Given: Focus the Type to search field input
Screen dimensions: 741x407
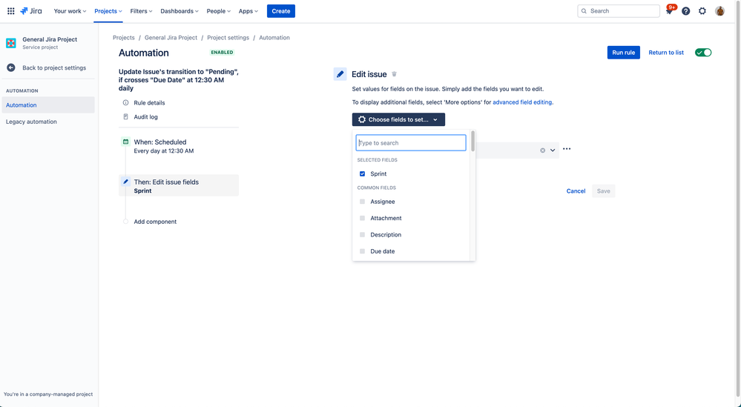Looking at the screenshot, I should [x=411, y=142].
